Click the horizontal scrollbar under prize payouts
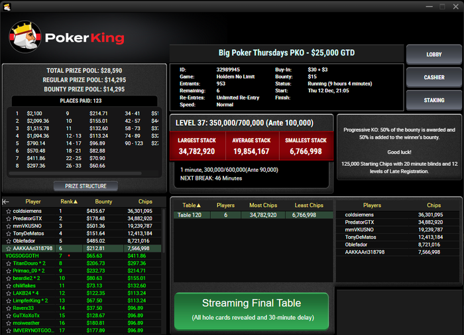 coord(75,173)
